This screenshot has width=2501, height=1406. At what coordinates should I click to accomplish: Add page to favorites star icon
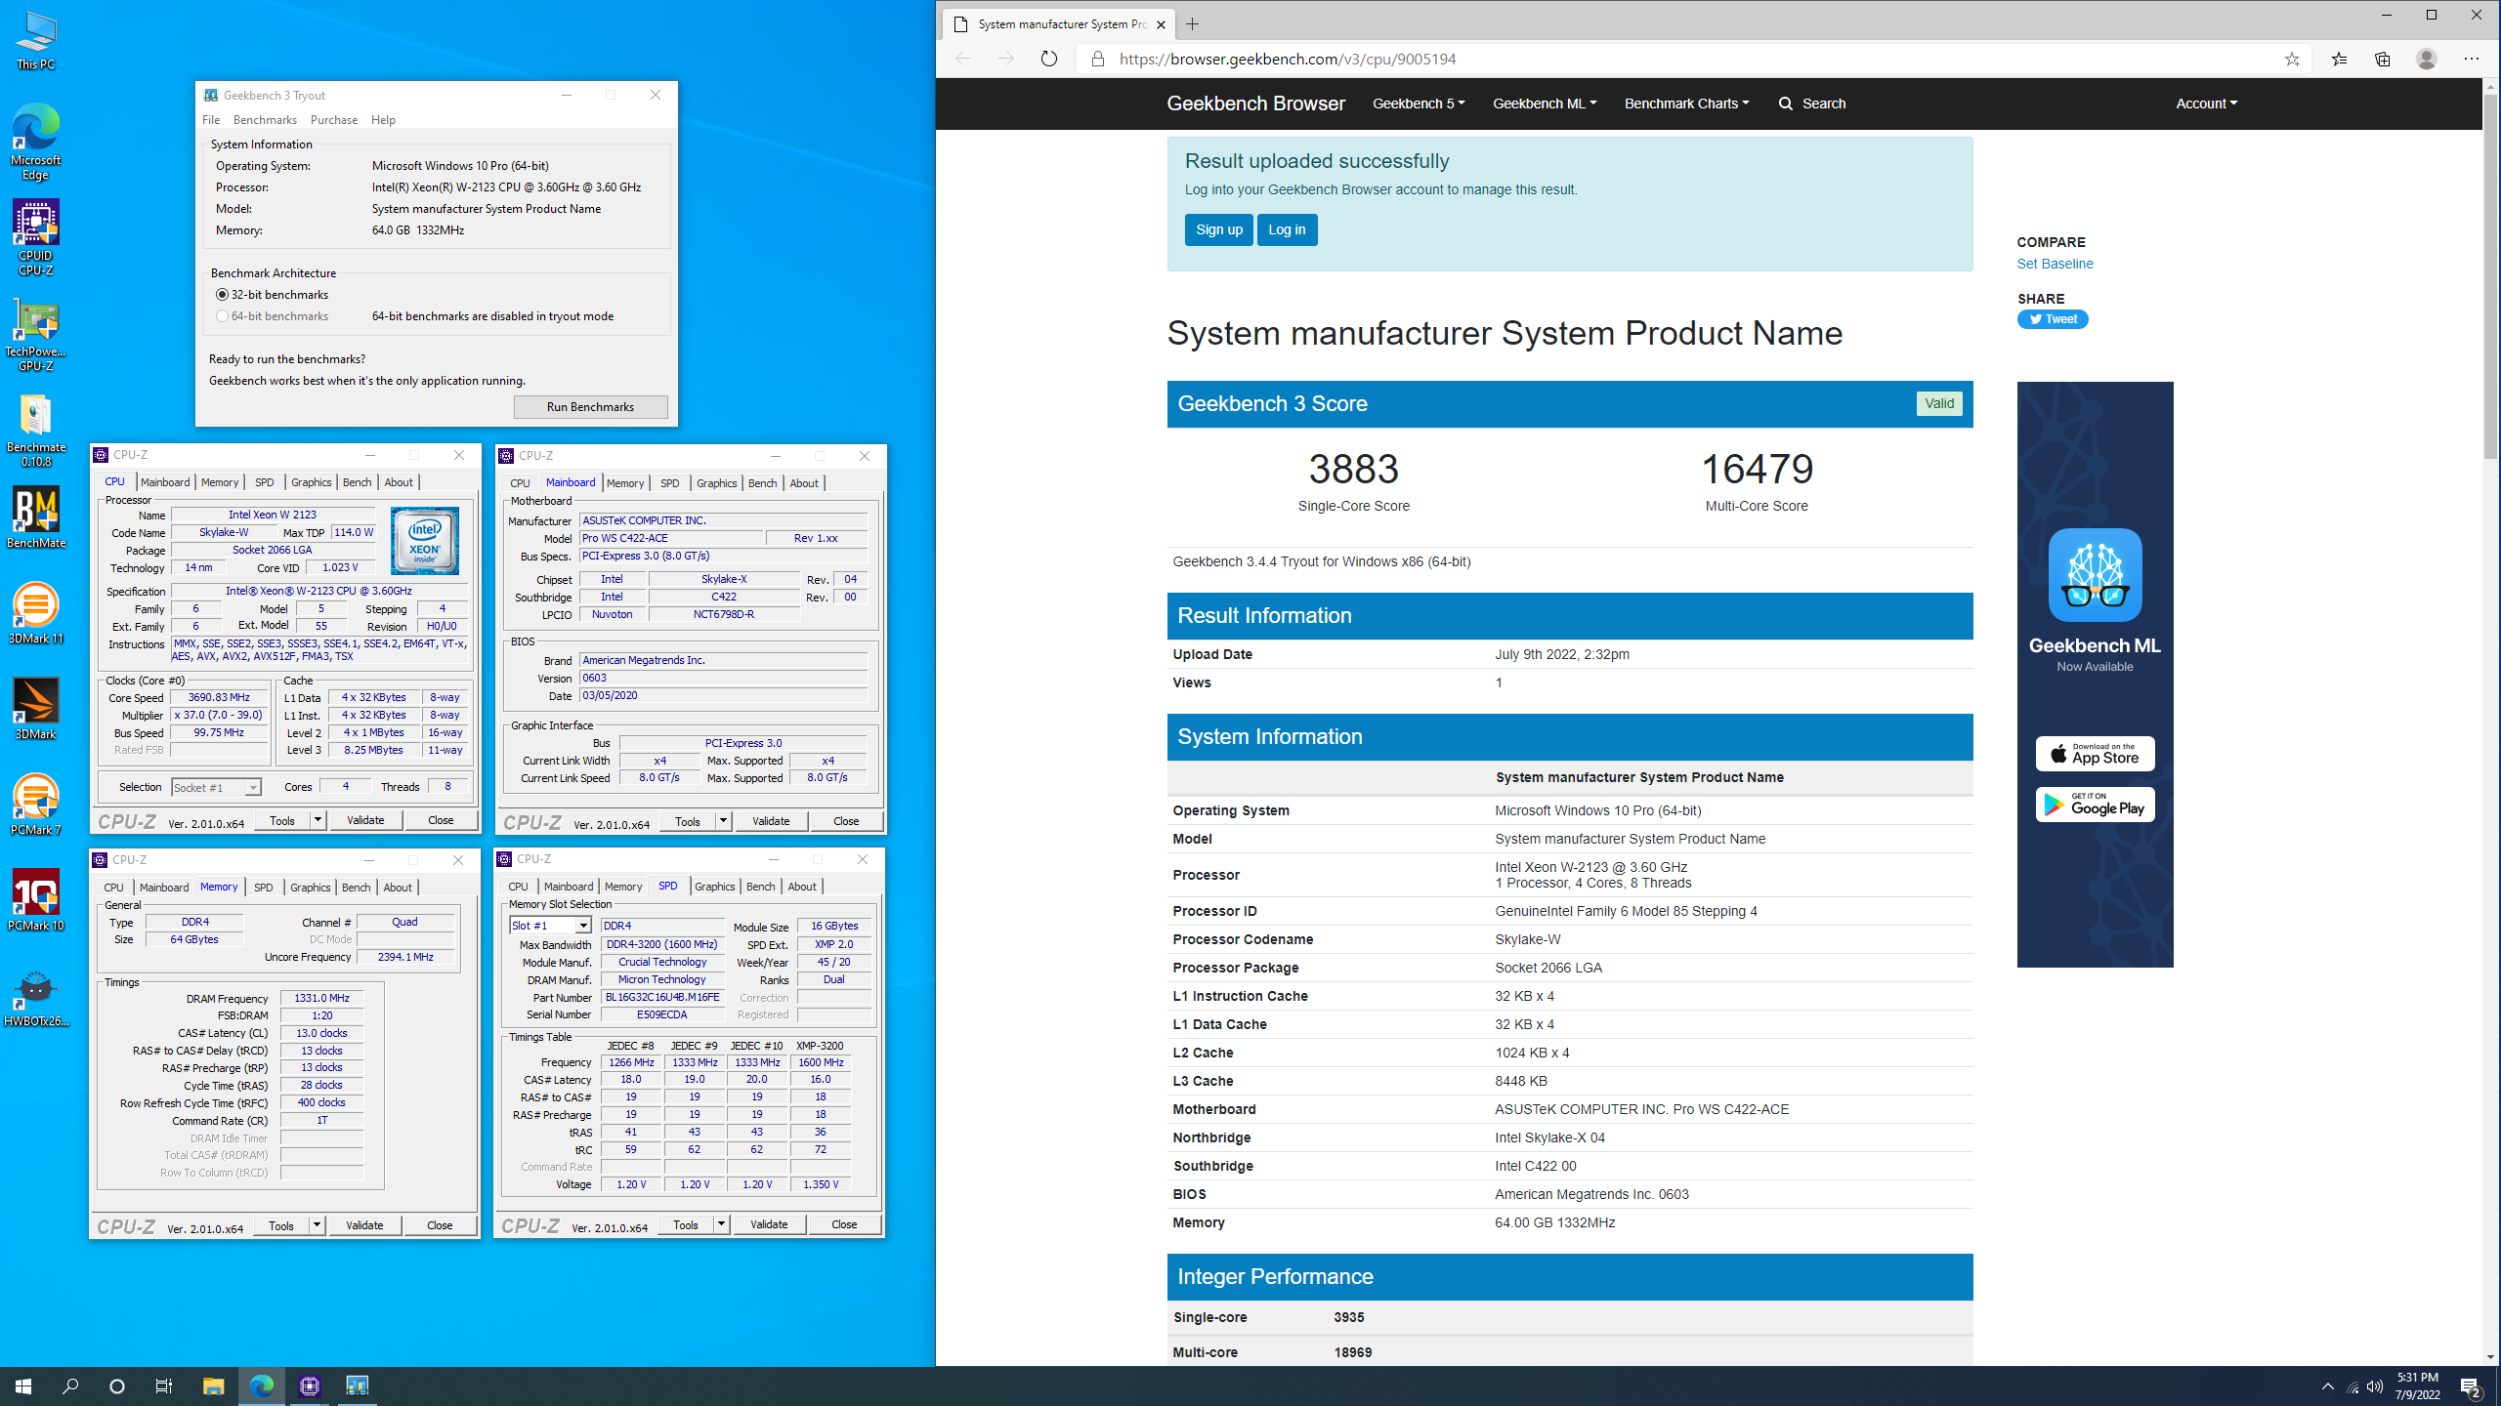click(x=2292, y=59)
